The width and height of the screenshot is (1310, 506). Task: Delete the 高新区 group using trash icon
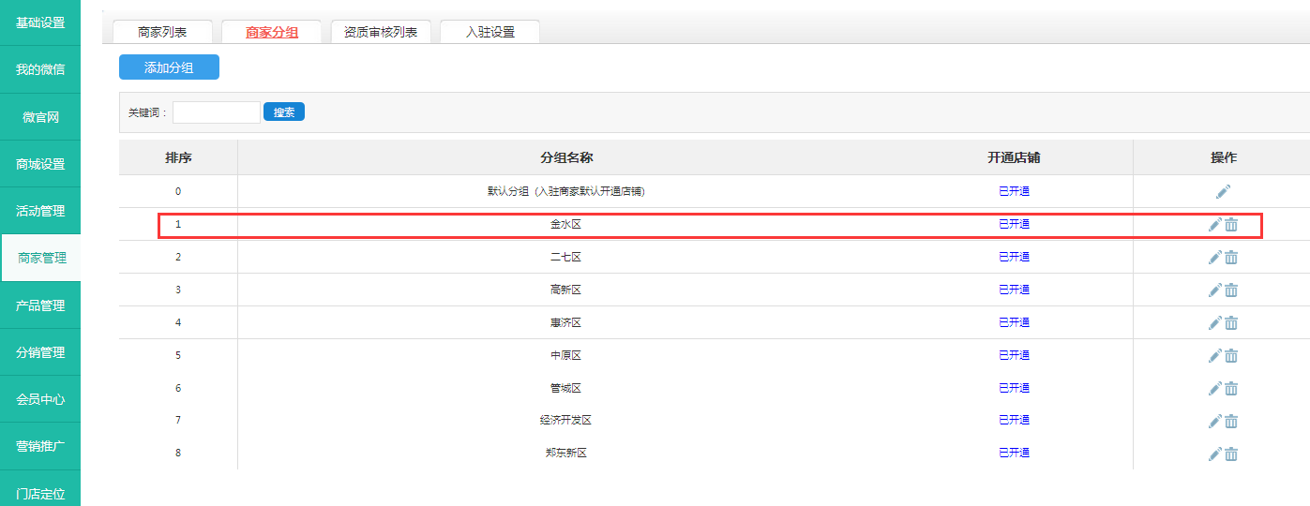point(1231,290)
